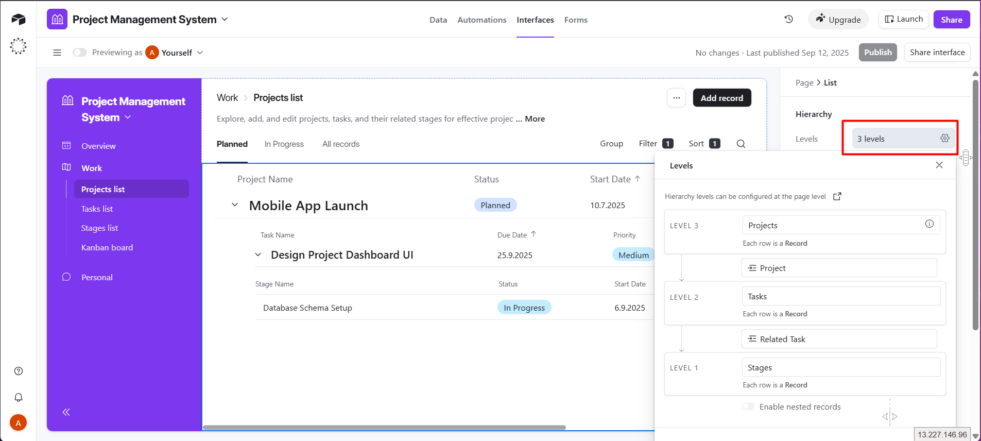
Task: Enable nested records toggle
Action: click(748, 406)
